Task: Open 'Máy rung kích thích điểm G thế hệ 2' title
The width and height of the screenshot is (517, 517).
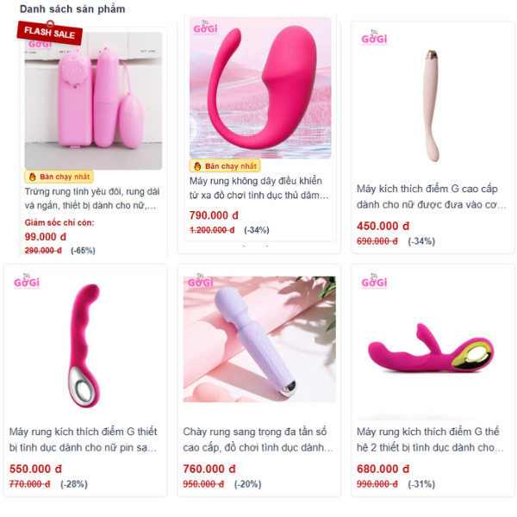Action: 430,439
